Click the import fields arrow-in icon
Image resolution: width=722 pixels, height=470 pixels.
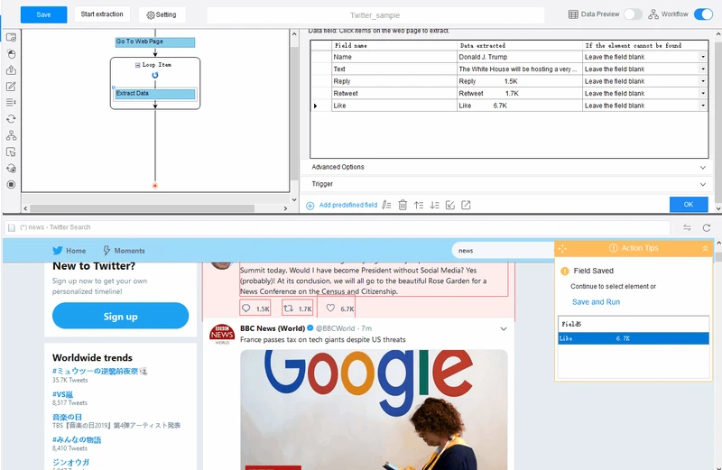(x=450, y=206)
